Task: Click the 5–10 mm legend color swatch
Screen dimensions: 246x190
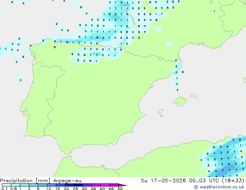Action: click(x=42, y=185)
